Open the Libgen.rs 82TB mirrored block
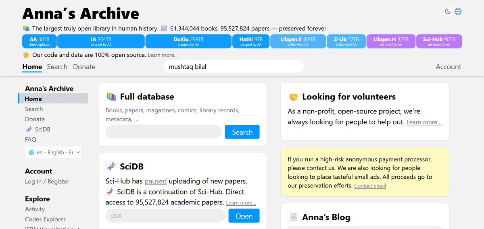This screenshot has width=484, height=229. click(x=391, y=41)
